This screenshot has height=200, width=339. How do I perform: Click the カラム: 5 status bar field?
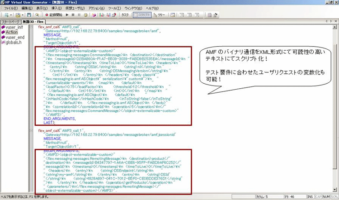(x=269, y=196)
